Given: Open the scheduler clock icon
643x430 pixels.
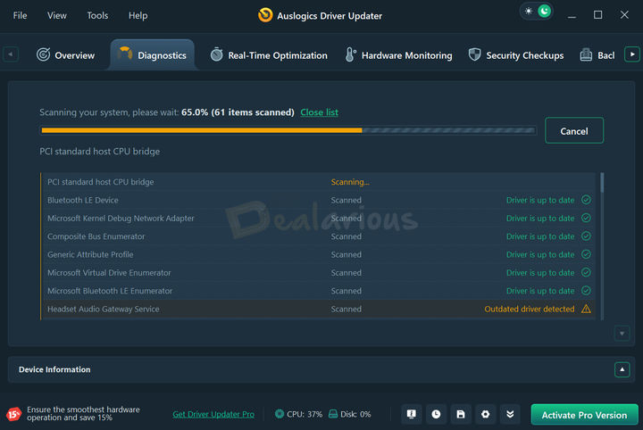Looking at the screenshot, I should coord(436,414).
